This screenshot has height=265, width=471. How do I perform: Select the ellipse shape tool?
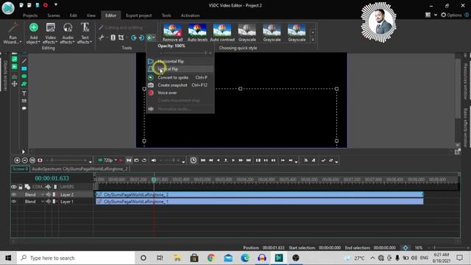[x=24, y=77]
